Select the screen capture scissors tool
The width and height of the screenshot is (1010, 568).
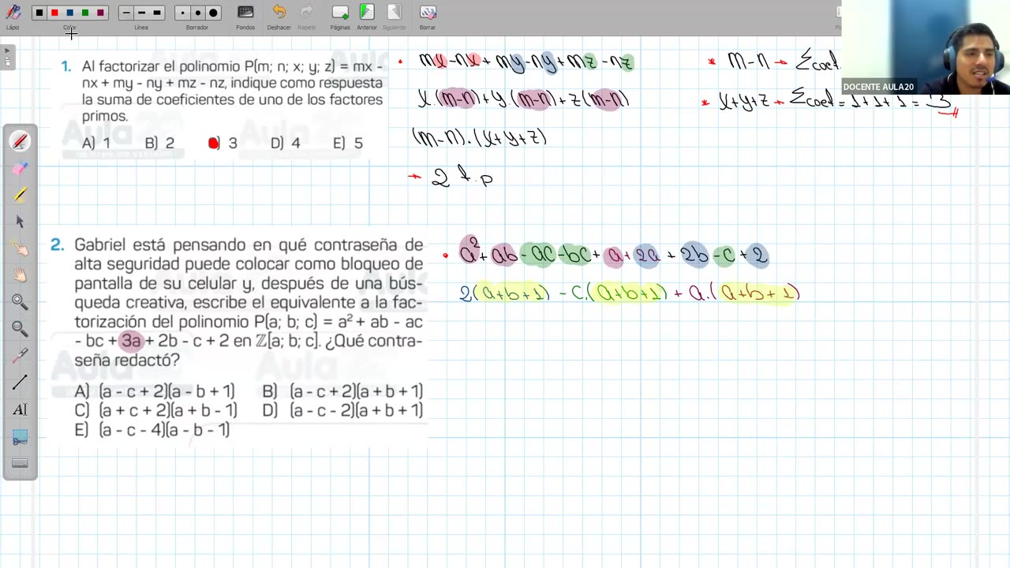click(x=20, y=437)
